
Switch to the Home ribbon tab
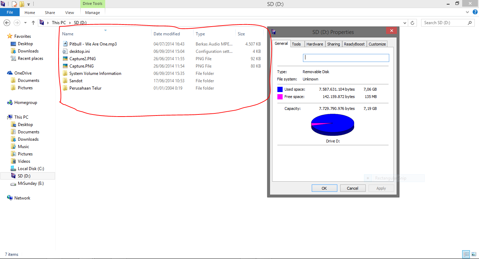click(30, 13)
